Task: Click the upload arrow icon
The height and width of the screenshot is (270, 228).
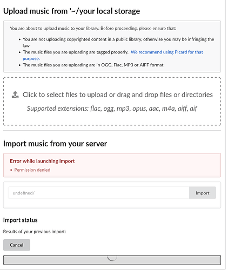Action: pos(15,94)
